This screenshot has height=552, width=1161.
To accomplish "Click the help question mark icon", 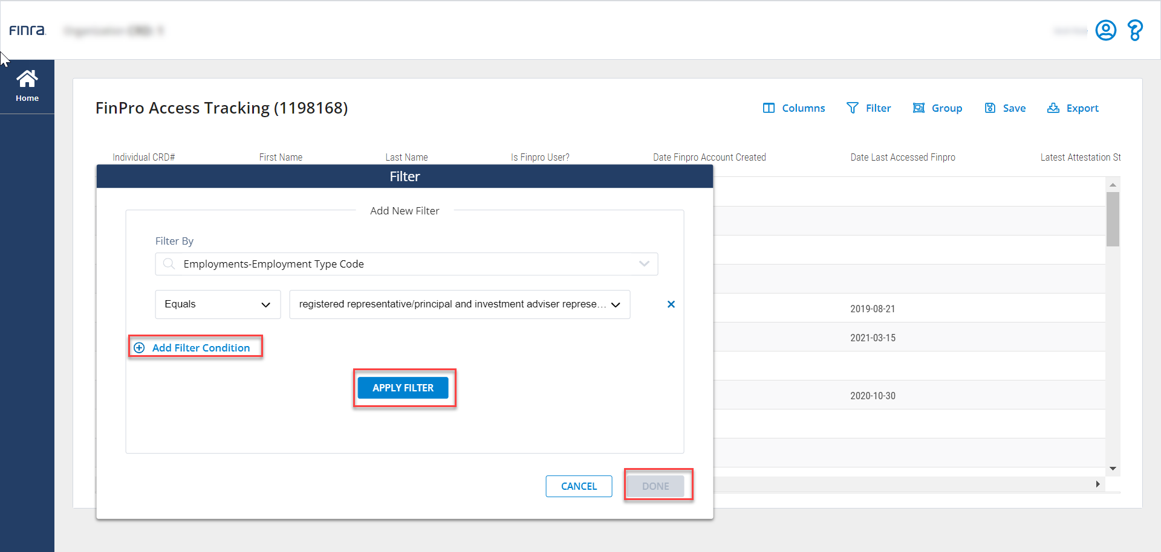I will [x=1135, y=30].
